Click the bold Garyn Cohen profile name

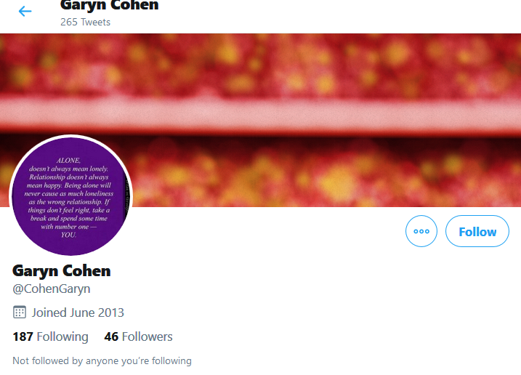(x=62, y=271)
